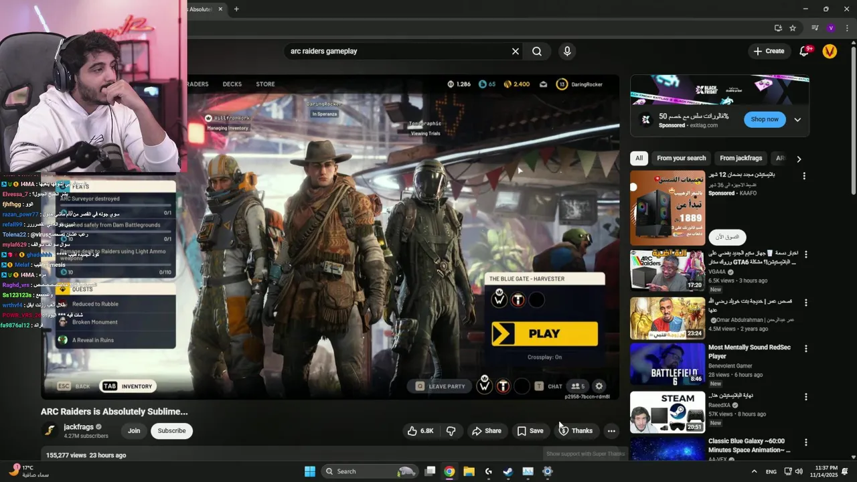The height and width of the screenshot is (482, 857).
Task: Open Task View on taskbar
Action: pyautogui.click(x=431, y=471)
